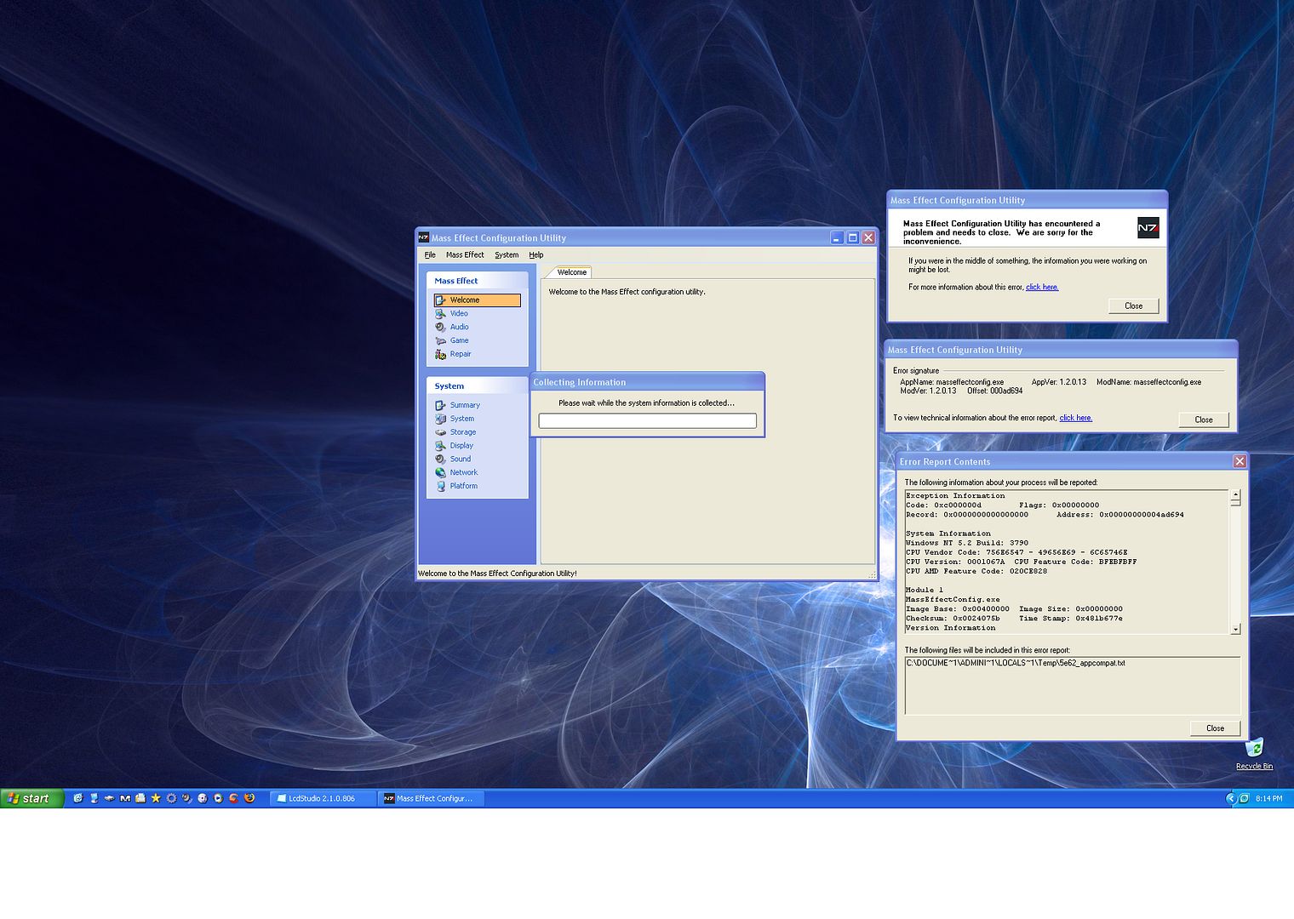Open the Help menu

tap(536, 254)
